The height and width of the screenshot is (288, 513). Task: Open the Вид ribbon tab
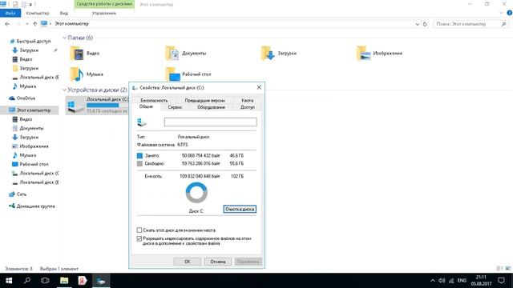[64, 13]
